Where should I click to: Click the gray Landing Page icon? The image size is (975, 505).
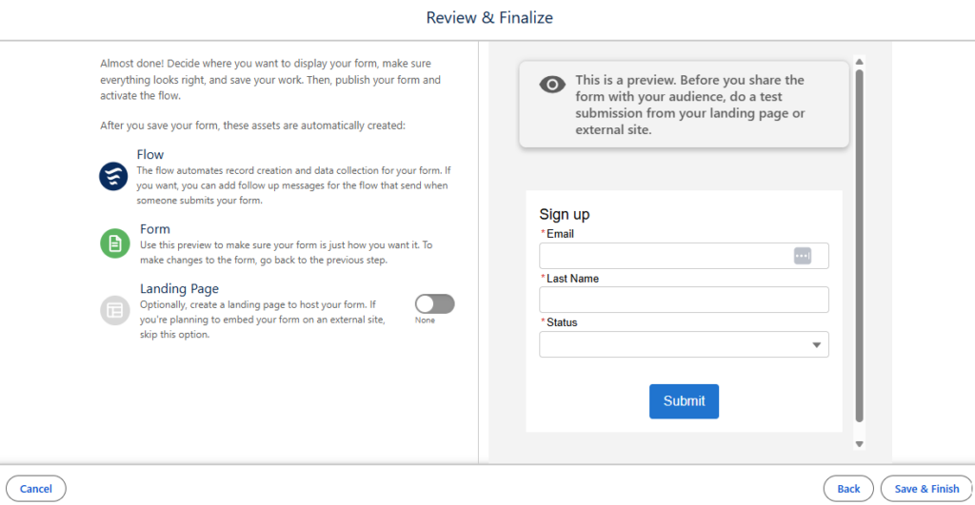pyautogui.click(x=115, y=310)
